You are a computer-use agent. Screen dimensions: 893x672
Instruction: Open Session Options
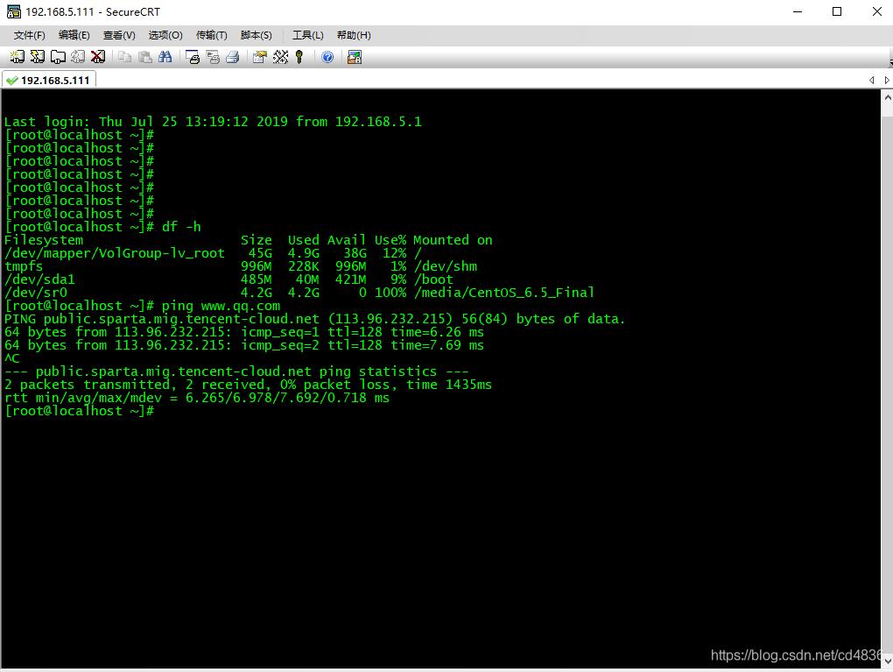coord(259,57)
